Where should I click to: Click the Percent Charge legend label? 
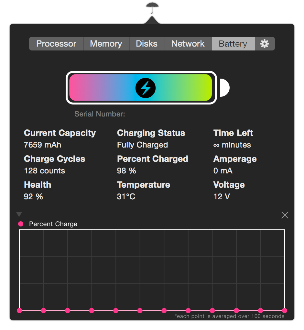53,224
